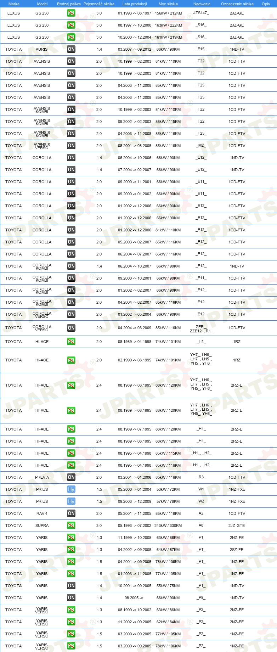Click the hybrid Hy icon for Prius 57kW
Image resolution: width=277 pixels, height=652 pixels.
coord(71,501)
